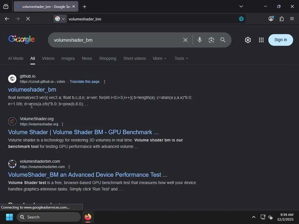This screenshot has height=224, width=299.
Task: Click the 'Volume Shader test is a free' snippet
Action: coord(102,186)
